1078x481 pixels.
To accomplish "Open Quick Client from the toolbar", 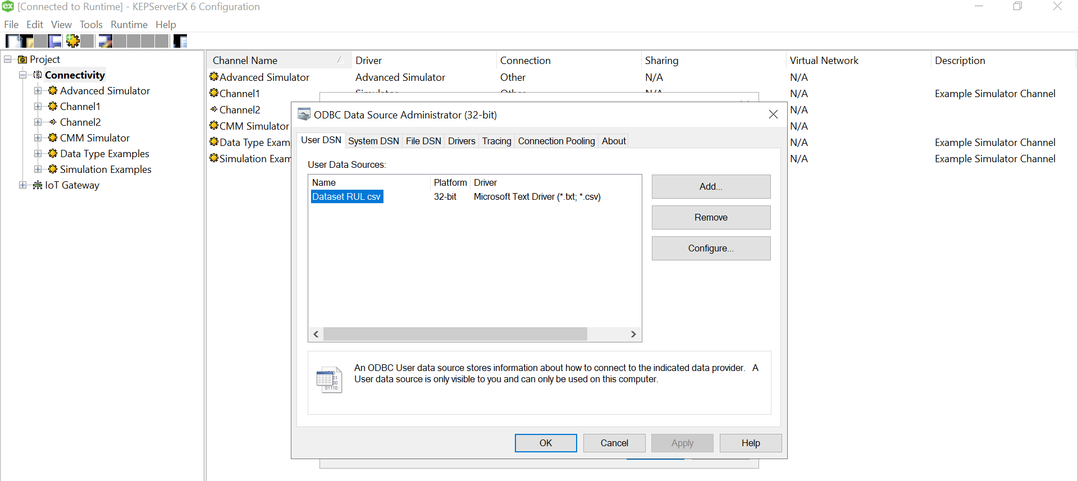I will pyautogui.click(x=180, y=41).
